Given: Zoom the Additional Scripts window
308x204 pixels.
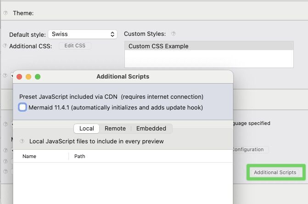Looking at the screenshot, I should [38, 77].
